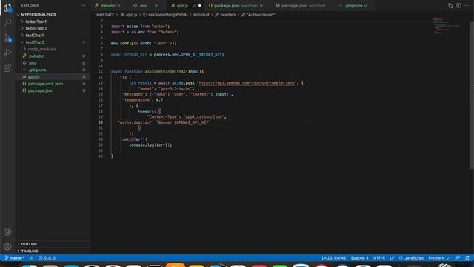Screen dimensions: 474x267
Task: Click LF end-of-line selector
Action: (392, 258)
